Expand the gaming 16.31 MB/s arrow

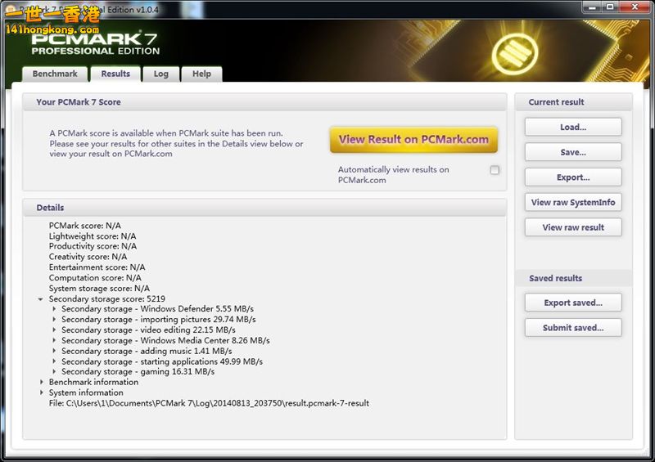click(x=54, y=371)
